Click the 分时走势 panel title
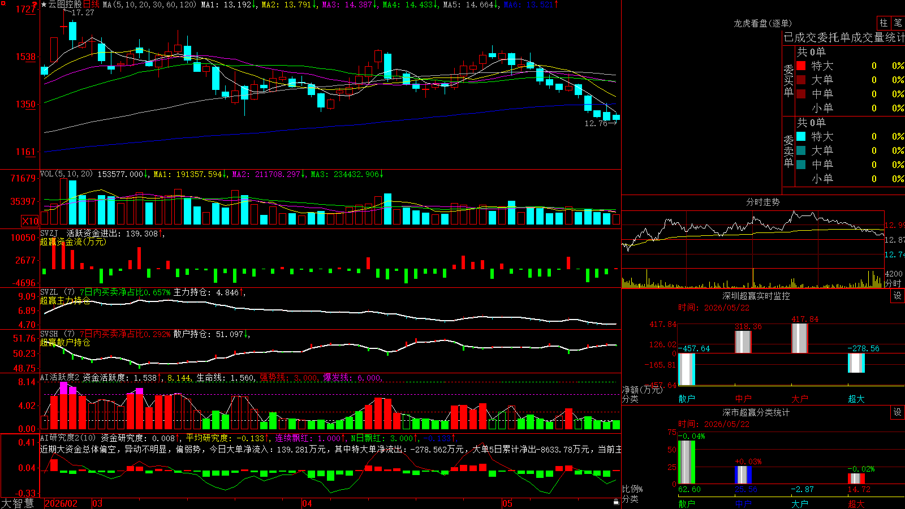Screen dimensions: 905x509 coord(762,202)
